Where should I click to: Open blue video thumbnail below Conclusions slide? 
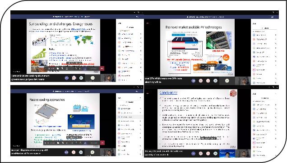tap(227, 154)
